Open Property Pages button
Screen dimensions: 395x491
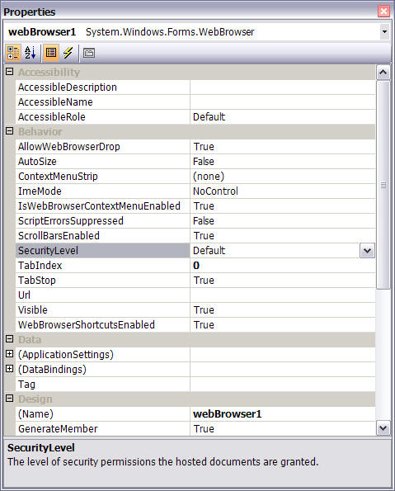[x=89, y=53]
